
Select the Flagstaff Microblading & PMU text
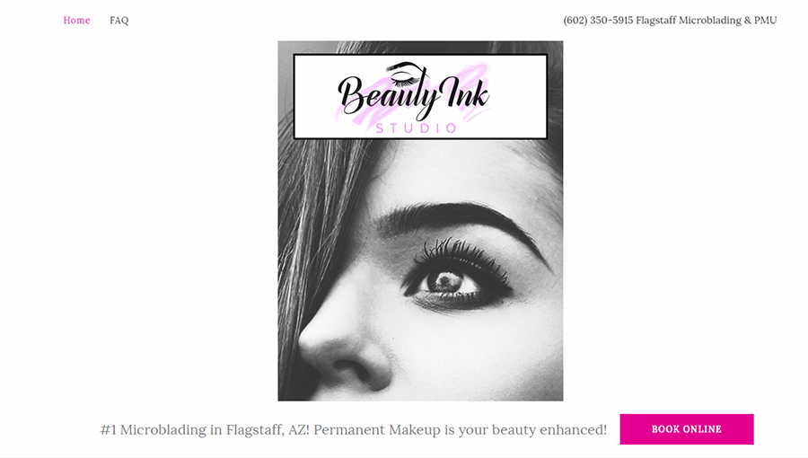pos(706,20)
